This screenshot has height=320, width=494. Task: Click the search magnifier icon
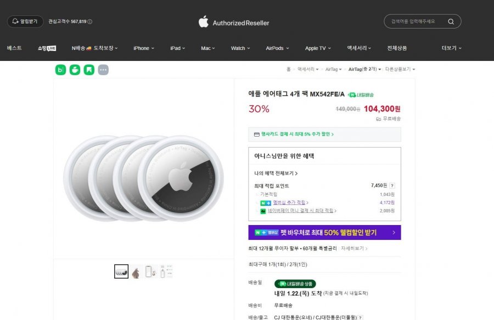[451, 21]
